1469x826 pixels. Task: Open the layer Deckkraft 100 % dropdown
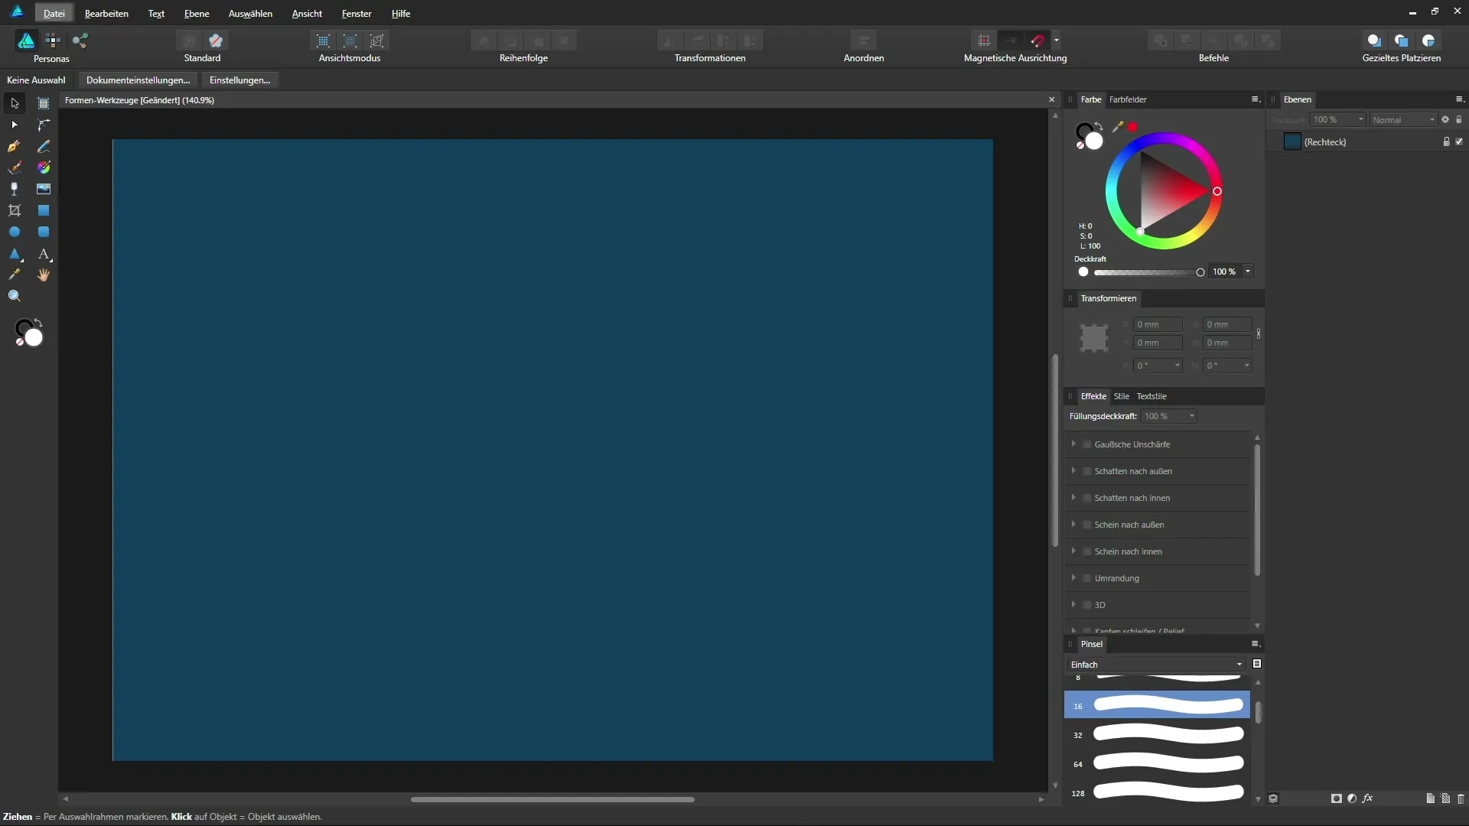[1338, 120]
